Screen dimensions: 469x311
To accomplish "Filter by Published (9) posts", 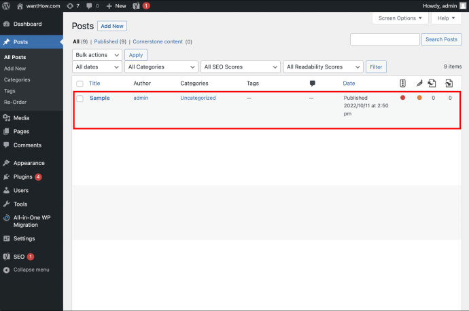I will click(x=110, y=41).
